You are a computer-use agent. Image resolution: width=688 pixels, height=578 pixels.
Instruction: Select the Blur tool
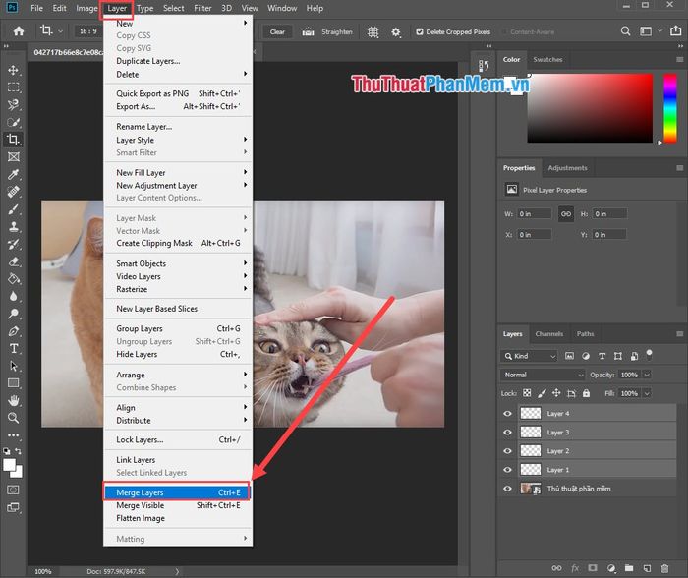click(13, 296)
